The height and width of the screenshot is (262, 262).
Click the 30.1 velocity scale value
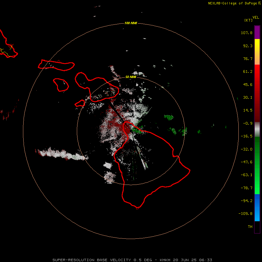[248, 98]
